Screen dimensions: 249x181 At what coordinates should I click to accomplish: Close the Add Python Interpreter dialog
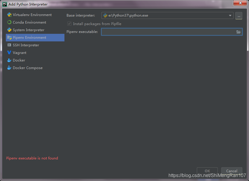click(x=240, y=3)
